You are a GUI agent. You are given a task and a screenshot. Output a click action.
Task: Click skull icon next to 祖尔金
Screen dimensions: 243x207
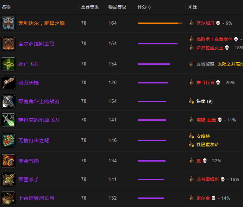pyautogui.click(x=213, y=198)
